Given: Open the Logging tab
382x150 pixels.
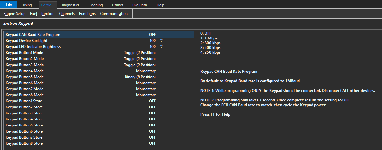Looking at the screenshot, I should point(96,5).
